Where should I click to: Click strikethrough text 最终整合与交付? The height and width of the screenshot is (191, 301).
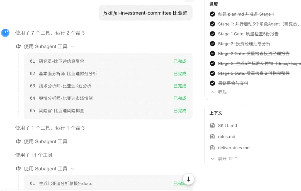pos(233,83)
